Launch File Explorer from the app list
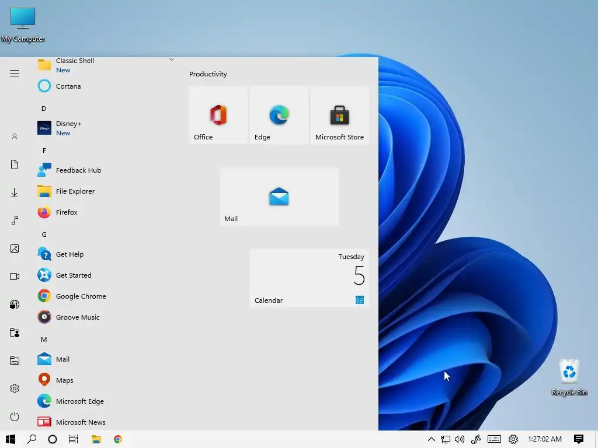The height and width of the screenshot is (448, 598). 106,191
